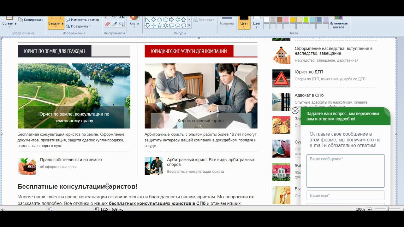Click the river landscape photo
Viewport: 404px width, 227px height.
74,96
